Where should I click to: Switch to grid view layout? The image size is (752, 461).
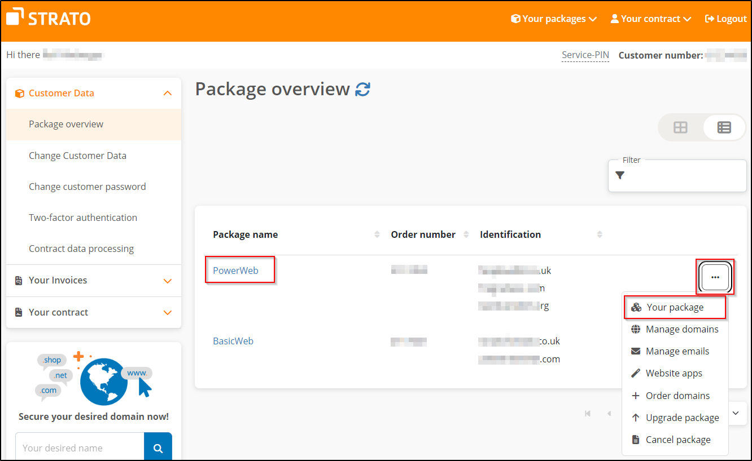680,127
